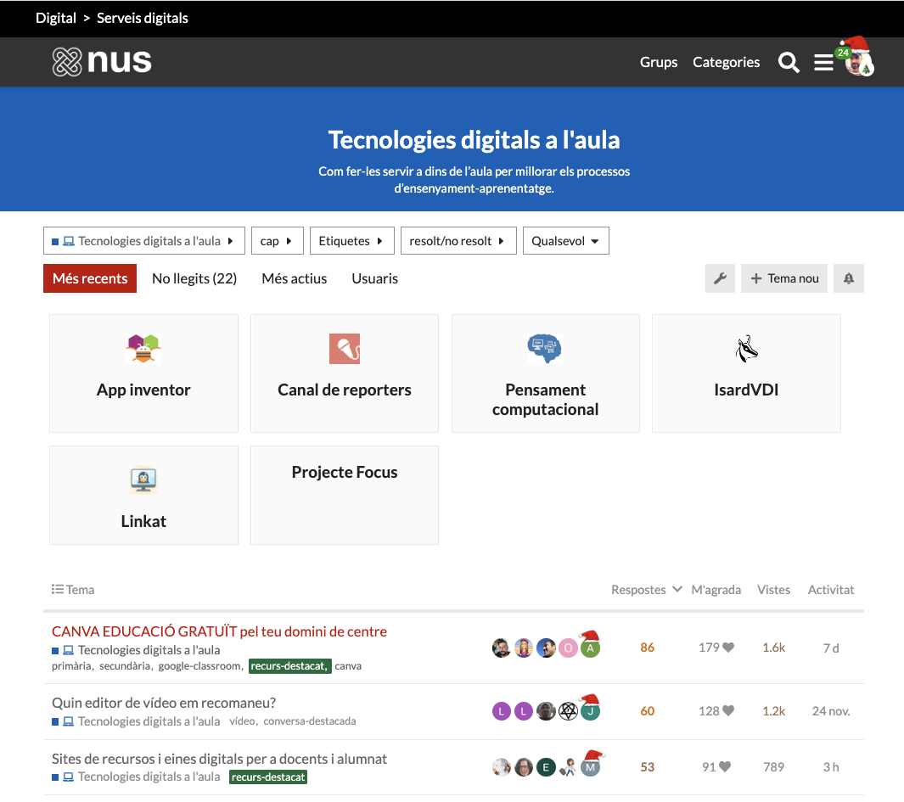This screenshot has width=904, height=802.
Task: Open the Linkat category tile
Action: tap(143, 496)
